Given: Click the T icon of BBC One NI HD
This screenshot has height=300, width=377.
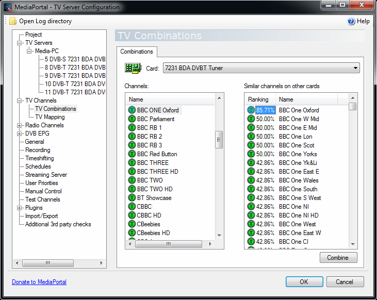Looking at the screenshot, I should [251, 215].
